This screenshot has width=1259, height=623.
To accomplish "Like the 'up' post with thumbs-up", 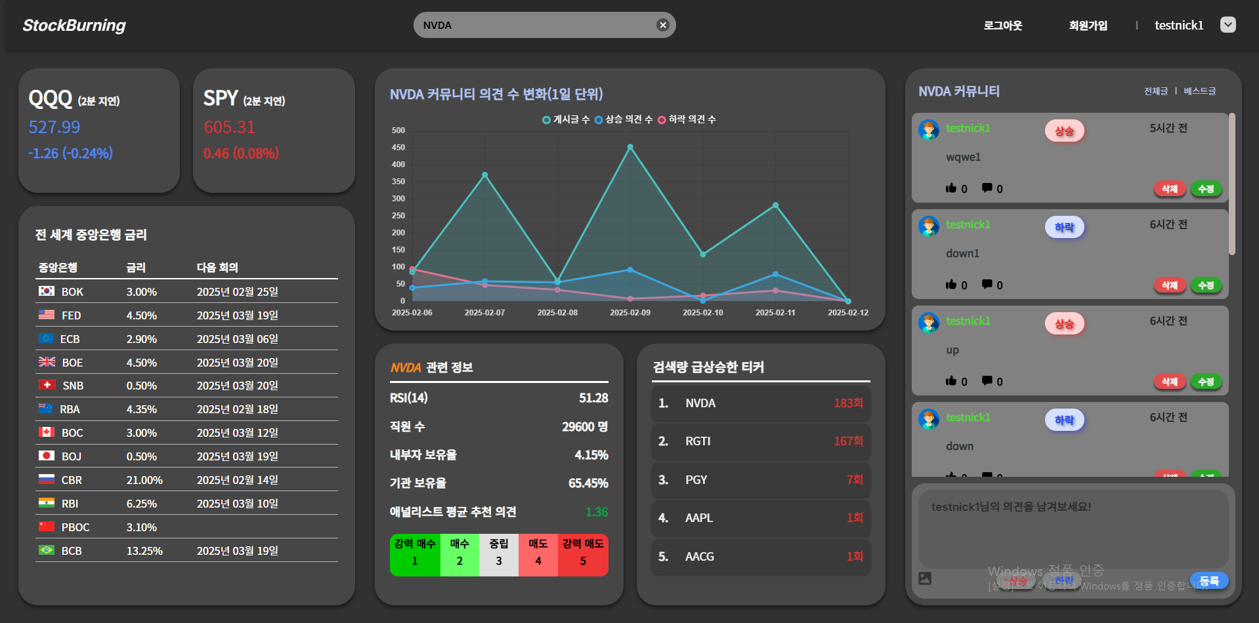I will [951, 381].
